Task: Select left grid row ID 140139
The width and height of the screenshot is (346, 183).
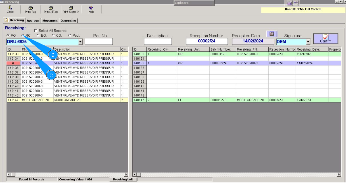Action: point(13,81)
